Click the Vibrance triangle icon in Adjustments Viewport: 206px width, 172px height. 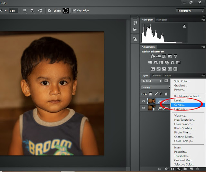click(x=175, y=56)
